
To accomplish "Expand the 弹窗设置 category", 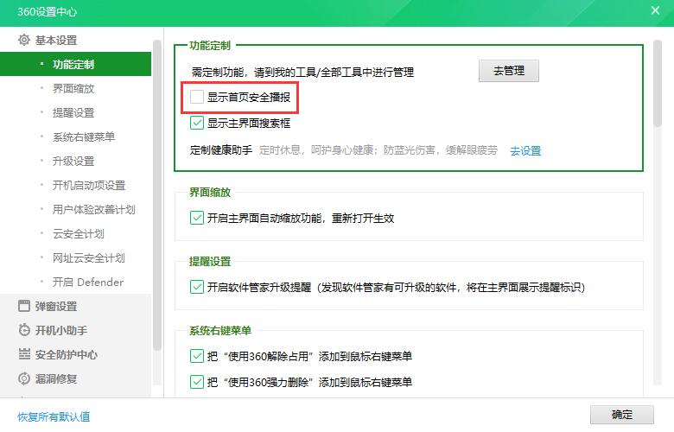I will click(56, 306).
